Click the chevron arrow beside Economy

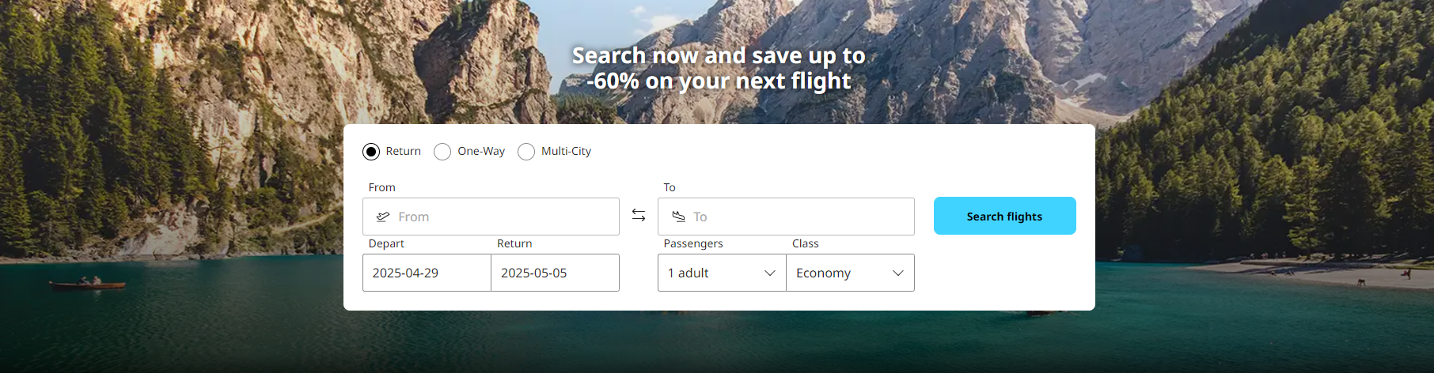[x=898, y=273]
